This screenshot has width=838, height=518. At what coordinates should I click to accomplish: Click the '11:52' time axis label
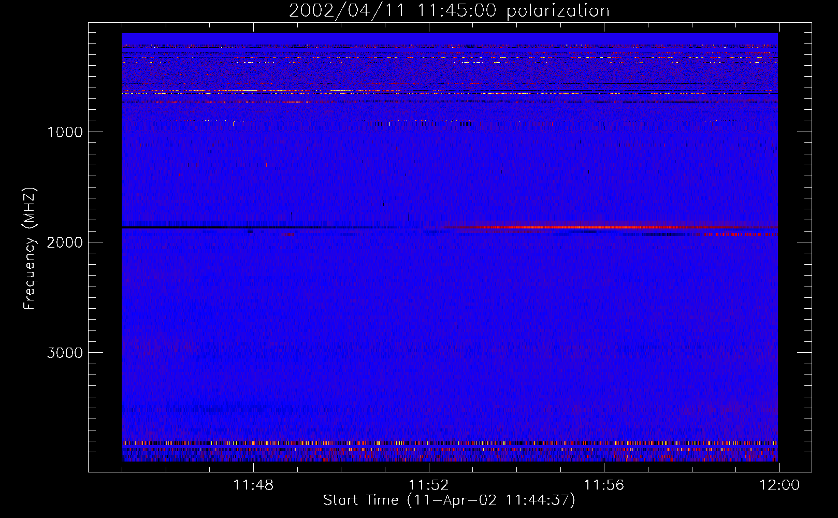click(x=429, y=485)
